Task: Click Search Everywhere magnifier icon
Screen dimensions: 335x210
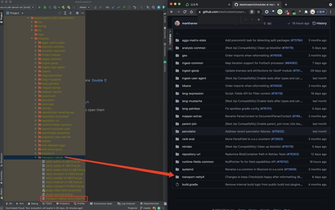Action: pos(153,7)
